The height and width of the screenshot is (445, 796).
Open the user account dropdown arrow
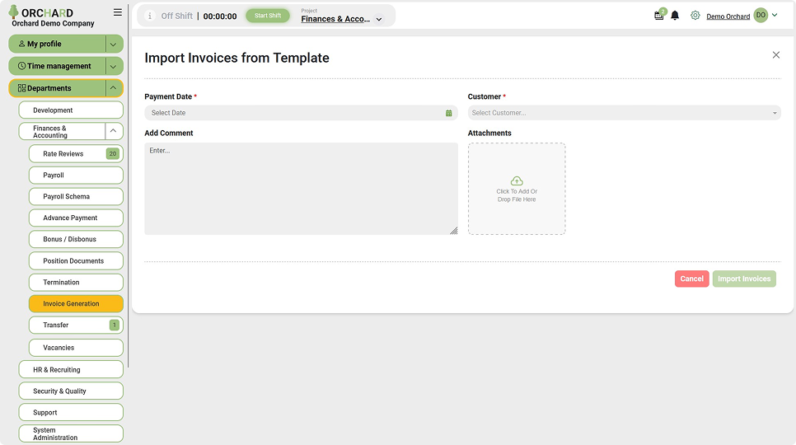click(x=775, y=15)
